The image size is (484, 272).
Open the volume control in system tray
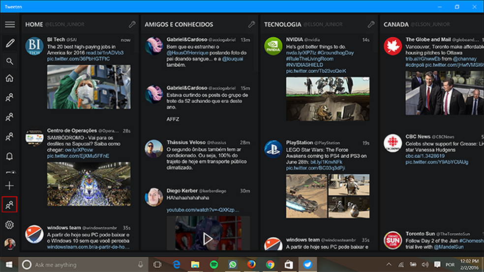click(x=425, y=264)
